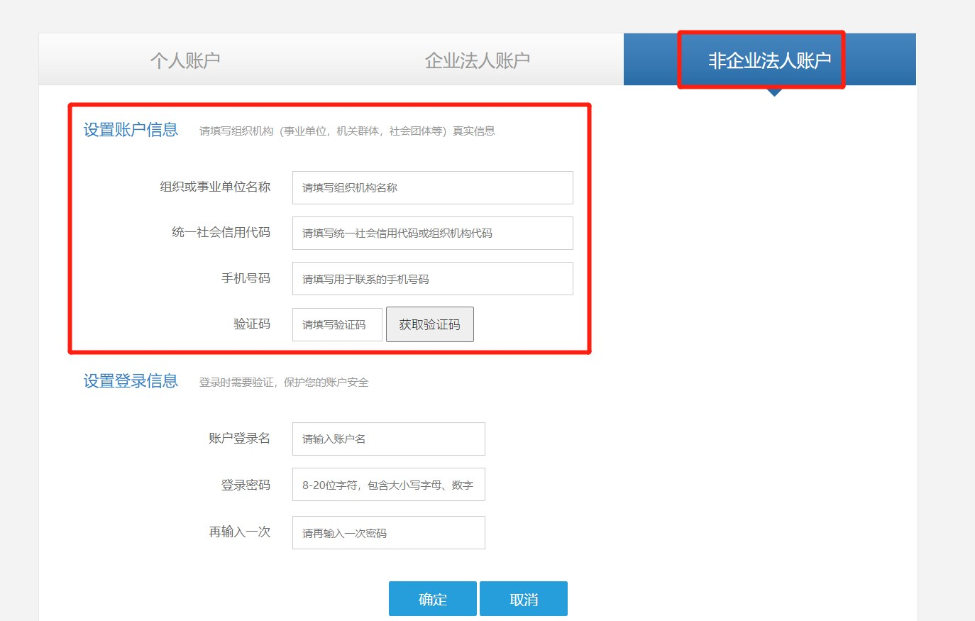Image resolution: width=975 pixels, height=621 pixels.
Task: Click the 设置账户信息 section heading
Action: (131, 130)
